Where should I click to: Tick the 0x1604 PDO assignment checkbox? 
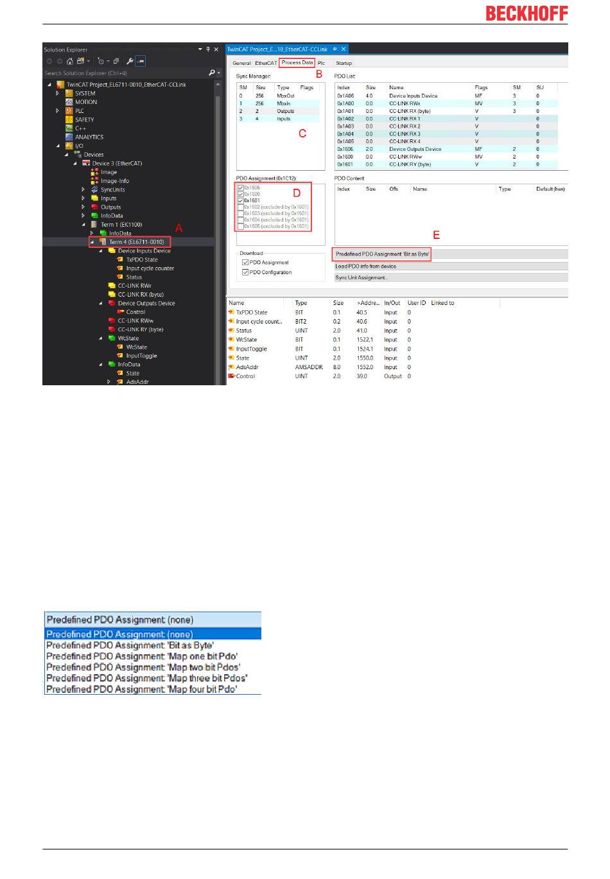[241, 220]
